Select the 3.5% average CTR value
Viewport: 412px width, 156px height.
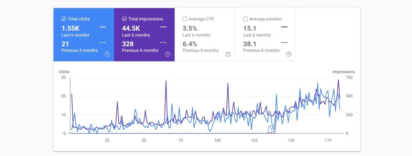coord(190,28)
